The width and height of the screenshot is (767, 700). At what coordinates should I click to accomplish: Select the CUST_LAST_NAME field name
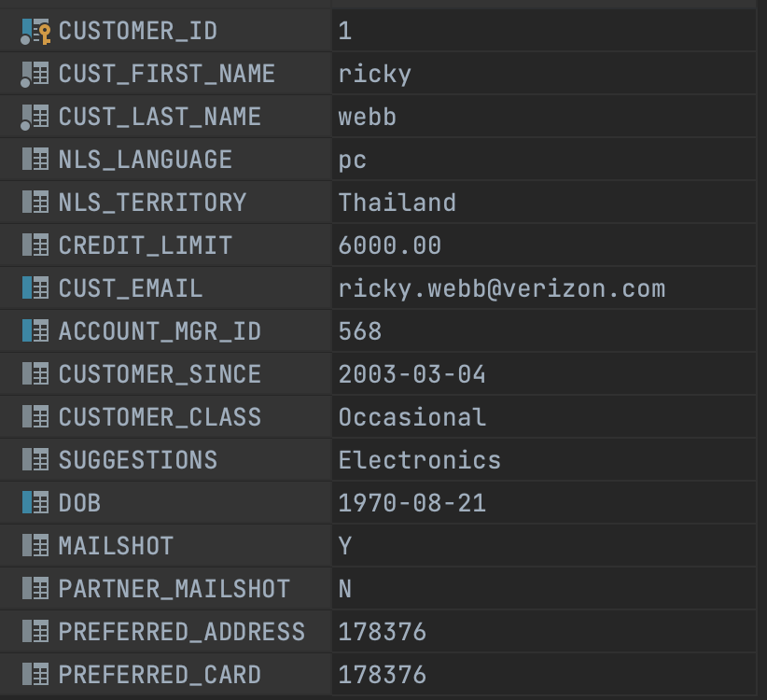point(160,117)
